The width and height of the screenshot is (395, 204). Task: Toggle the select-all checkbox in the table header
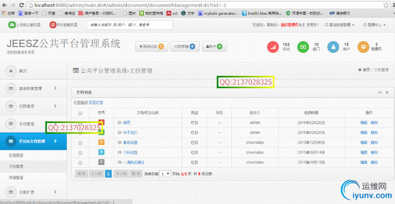(x=80, y=114)
